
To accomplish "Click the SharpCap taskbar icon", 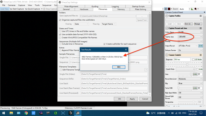I will click(78, 113).
